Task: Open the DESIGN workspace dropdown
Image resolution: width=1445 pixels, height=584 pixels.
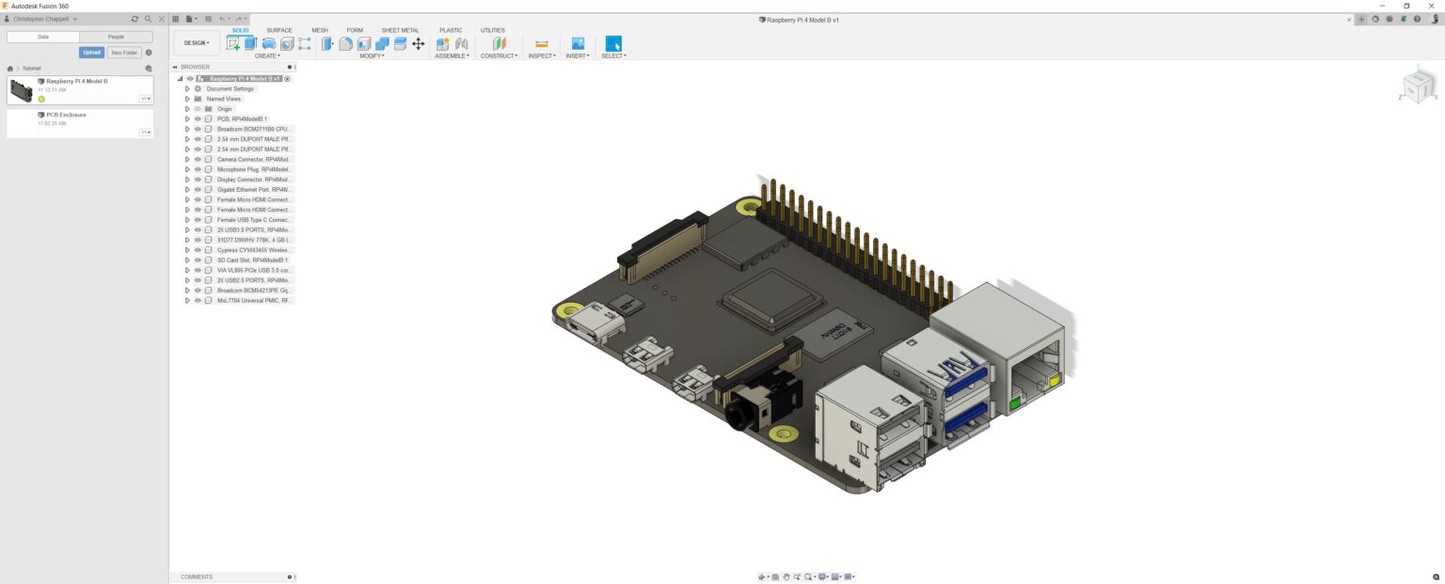Action: 197,42
